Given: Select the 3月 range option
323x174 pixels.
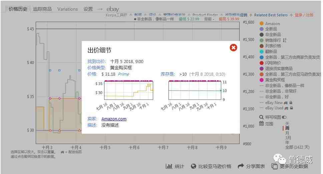Looking at the screenshot, I should tap(288, 138).
